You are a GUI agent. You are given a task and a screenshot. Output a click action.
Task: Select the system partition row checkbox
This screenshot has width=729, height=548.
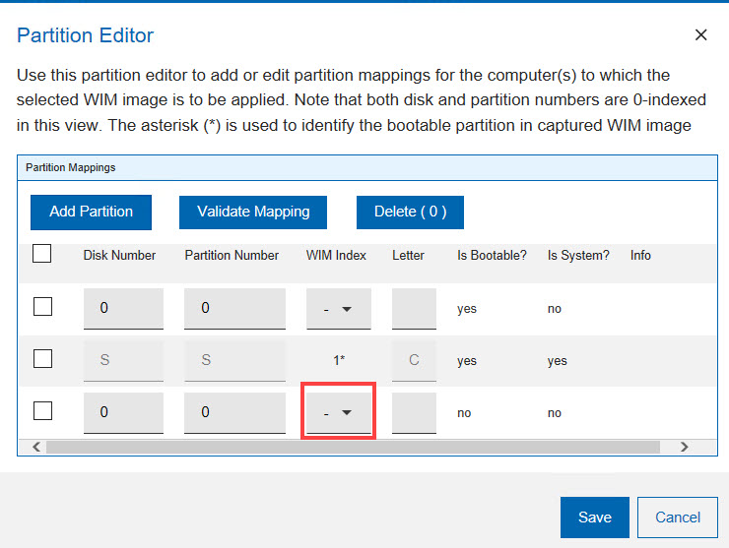click(x=42, y=360)
